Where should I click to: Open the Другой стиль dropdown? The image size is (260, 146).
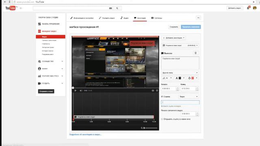coord(180,73)
